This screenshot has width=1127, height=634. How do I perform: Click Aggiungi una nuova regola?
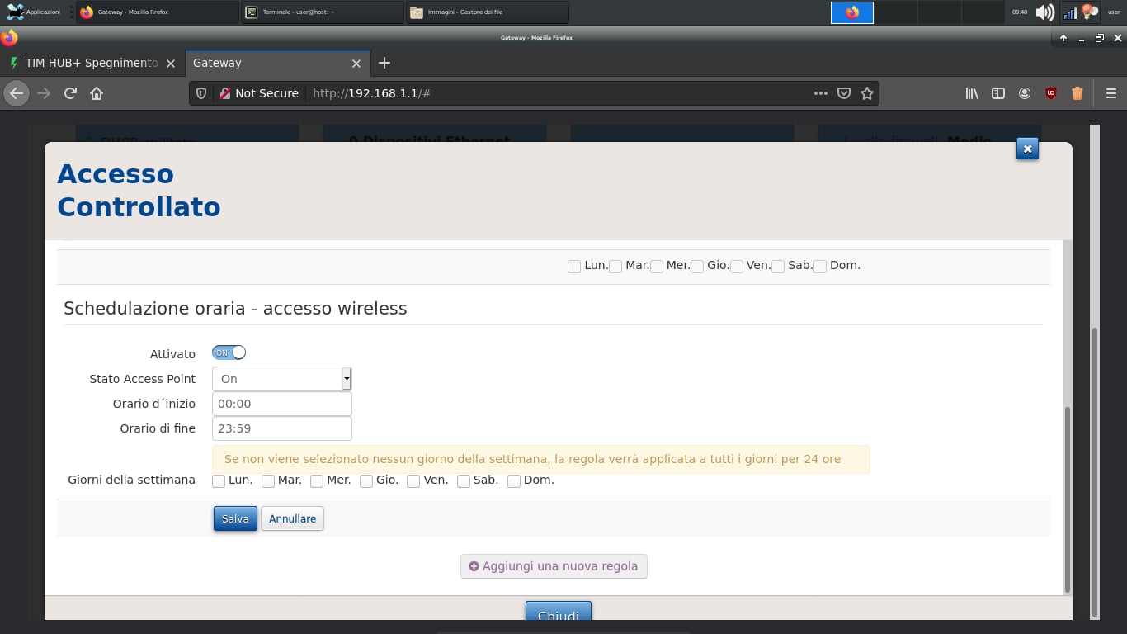pos(554,566)
